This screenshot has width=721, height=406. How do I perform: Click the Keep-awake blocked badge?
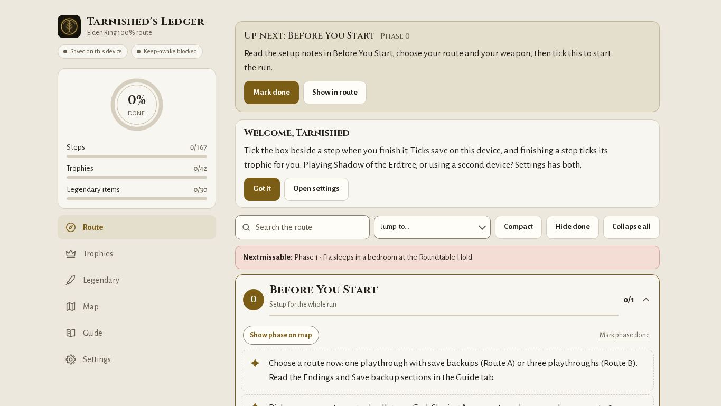pyautogui.click(x=167, y=51)
